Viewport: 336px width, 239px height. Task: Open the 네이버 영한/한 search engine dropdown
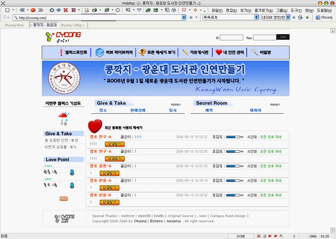click(288, 17)
